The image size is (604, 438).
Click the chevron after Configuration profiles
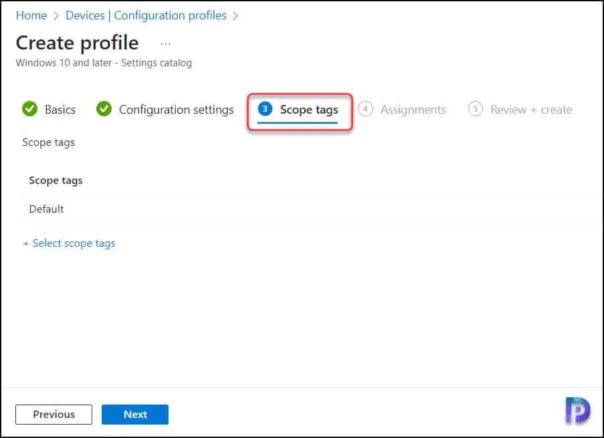(x=235, y=16)
